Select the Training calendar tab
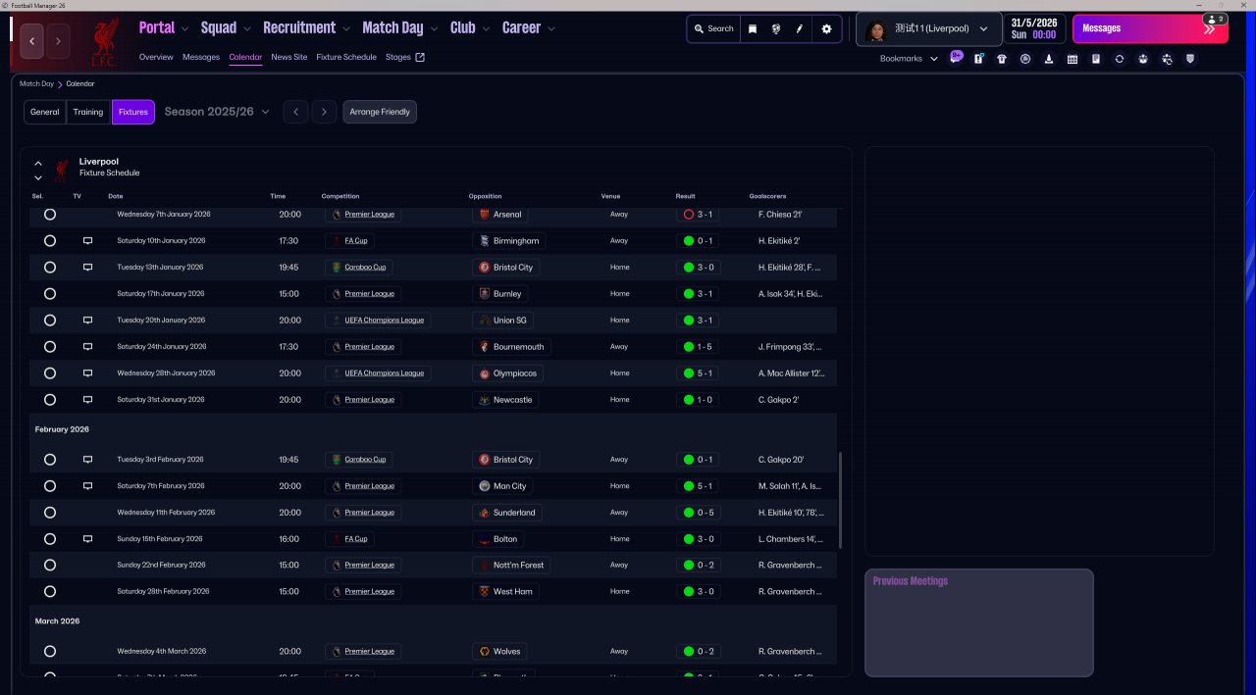1256x695 pixels. [88, 112]
